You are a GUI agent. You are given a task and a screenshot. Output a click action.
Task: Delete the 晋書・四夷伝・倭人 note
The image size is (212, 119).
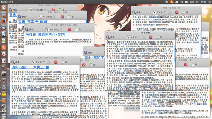[x=53, y=10]
